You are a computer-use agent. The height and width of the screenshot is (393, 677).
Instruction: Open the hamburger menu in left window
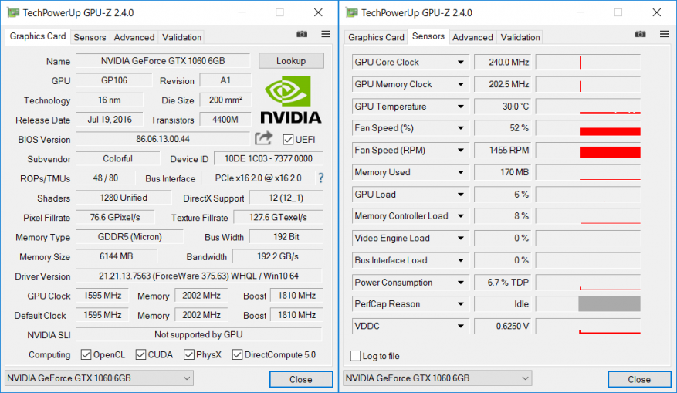(326, 35)
